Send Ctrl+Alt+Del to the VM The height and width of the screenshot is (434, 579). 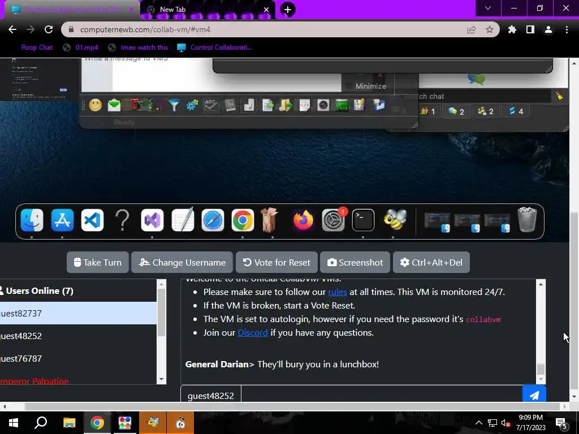click(431, 262)
